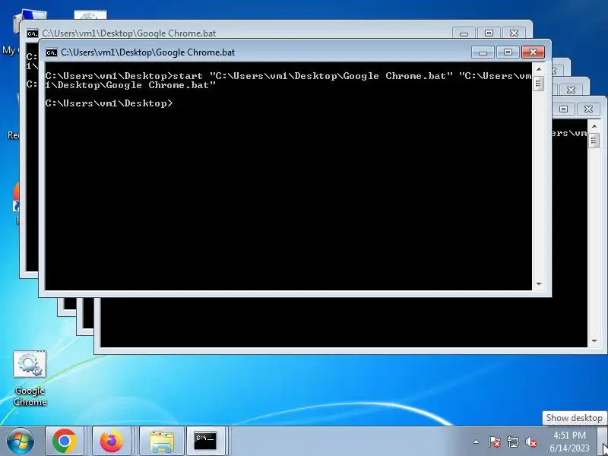Screen dimensions: 608x456
Task: Close the rearmost lower-right cmd window
Action: click(x=588, y=109)
